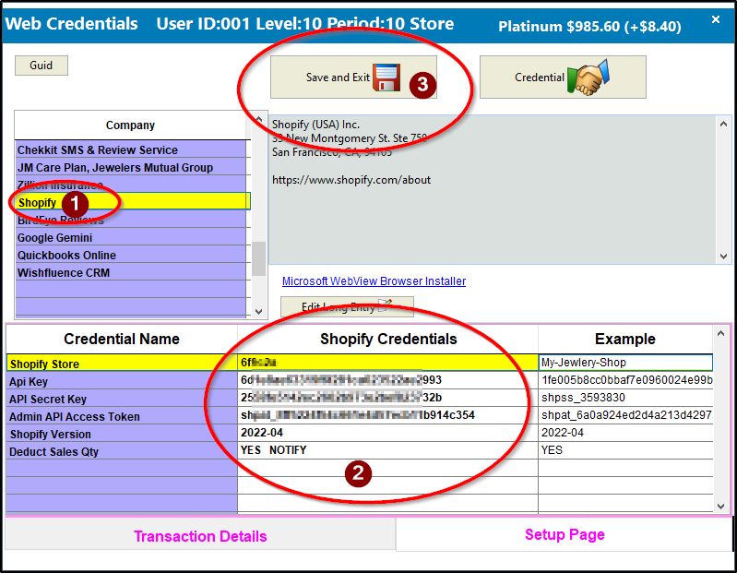Image resolution: width=737 pixels, height=573 pixels.
Task: Select JM Care Plan, Jewelers Mutual Group
Action: click(131, 167)
